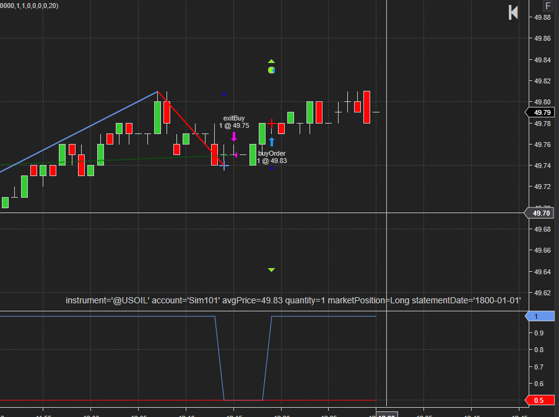Click the 49.76 price axis label

click(542, 145)
